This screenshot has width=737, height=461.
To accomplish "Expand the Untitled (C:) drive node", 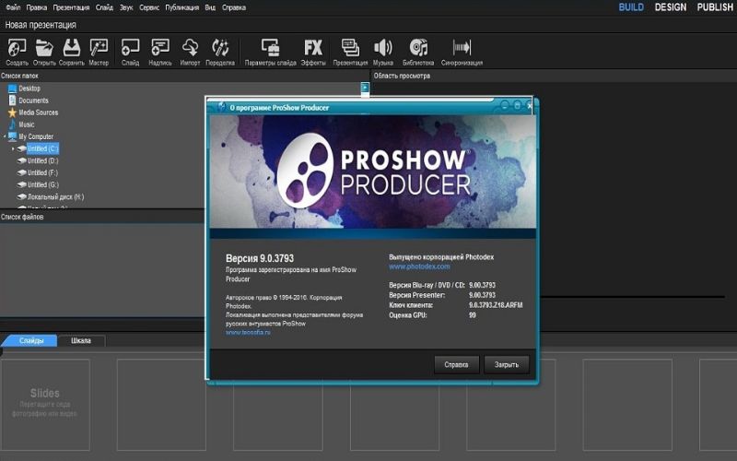I will coord(14,148).
